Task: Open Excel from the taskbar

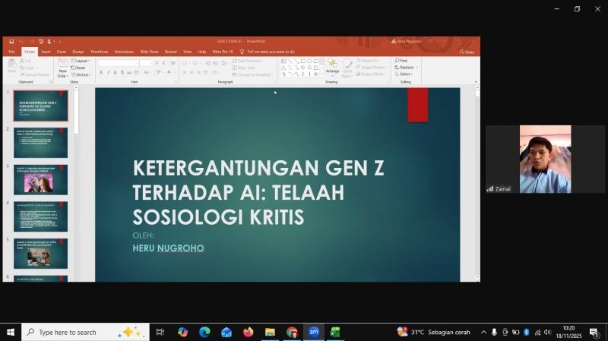Action: click(335, 332)
